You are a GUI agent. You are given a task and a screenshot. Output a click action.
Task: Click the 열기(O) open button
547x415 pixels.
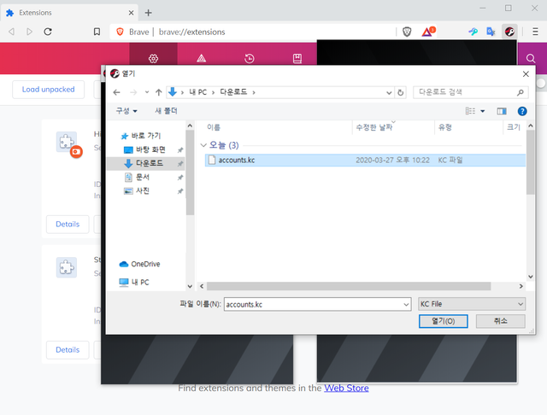tap(443, 321)
